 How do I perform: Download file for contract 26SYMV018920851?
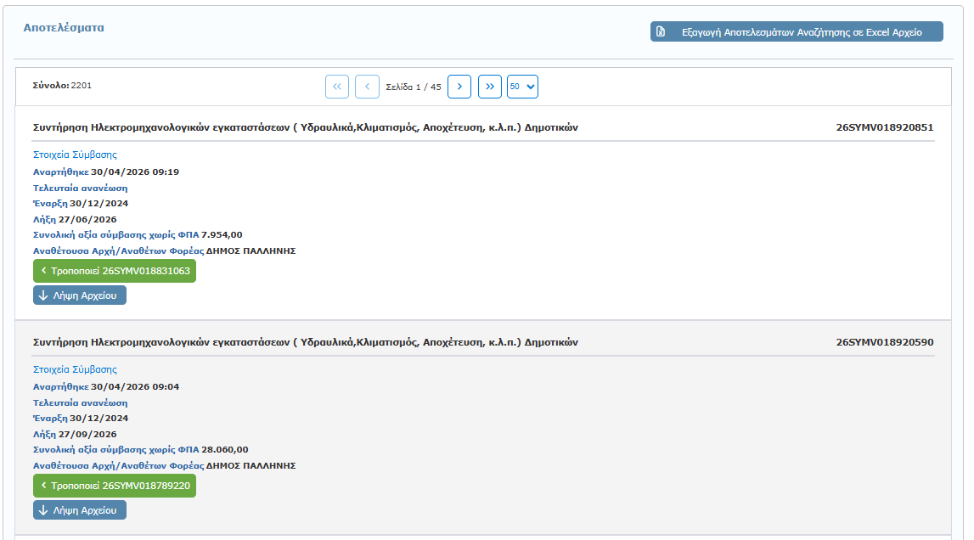point(80,295)
